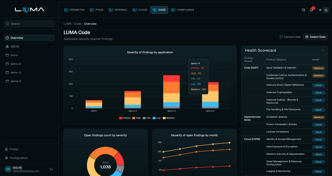The image size is (332, 176).
Task: Click the demo stacked bar
Action: click(94, 104)
